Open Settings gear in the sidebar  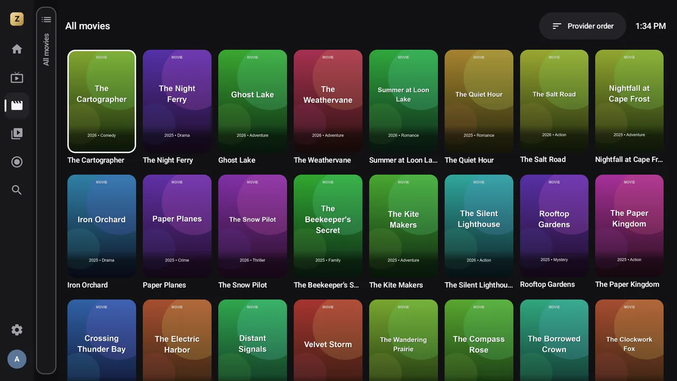click(x=17, y=330)
